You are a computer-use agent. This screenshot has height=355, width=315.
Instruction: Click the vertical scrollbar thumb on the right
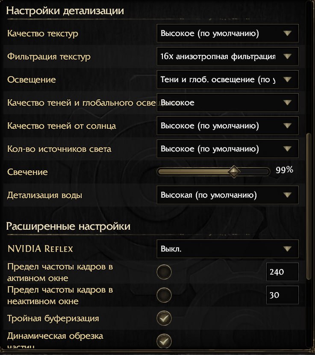[x=309, y=207]
